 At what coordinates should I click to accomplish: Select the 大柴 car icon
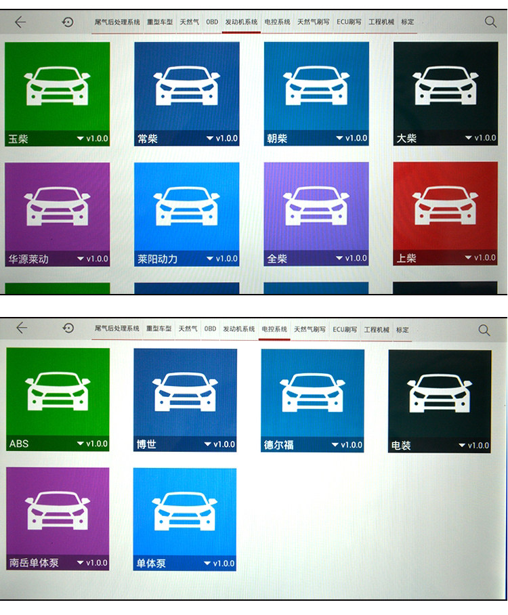tap(445, 85)
